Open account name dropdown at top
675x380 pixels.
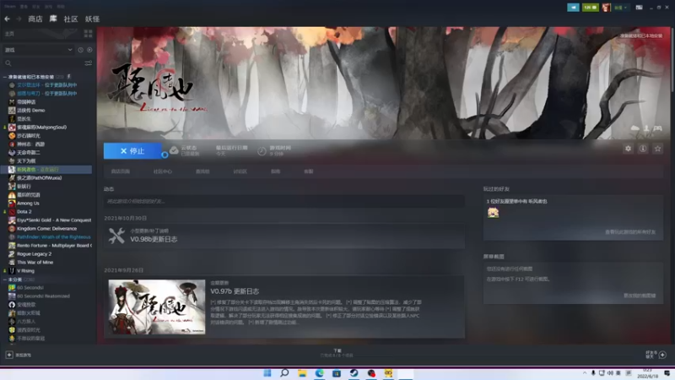pyautogui.click(x=620, y=8)
